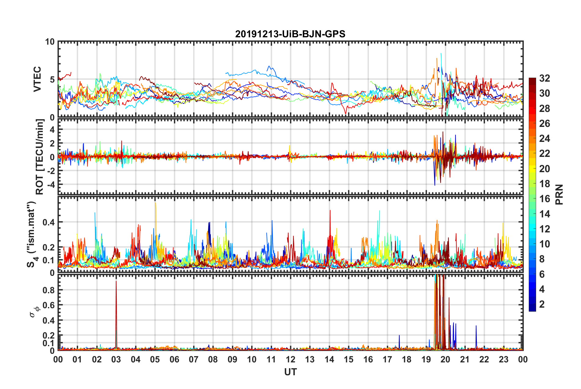Click the UT x-axis label

tap(290, 372)
